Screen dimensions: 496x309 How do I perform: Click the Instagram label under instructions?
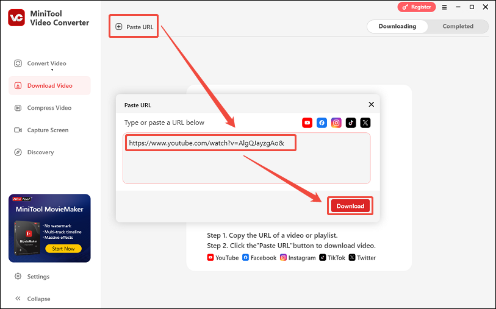302,258
